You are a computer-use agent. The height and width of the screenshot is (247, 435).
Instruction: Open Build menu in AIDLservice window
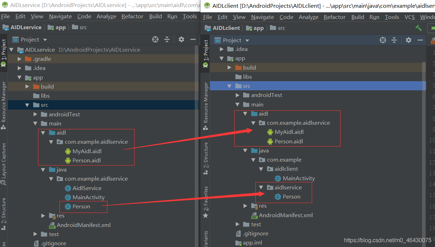[155, 16]
